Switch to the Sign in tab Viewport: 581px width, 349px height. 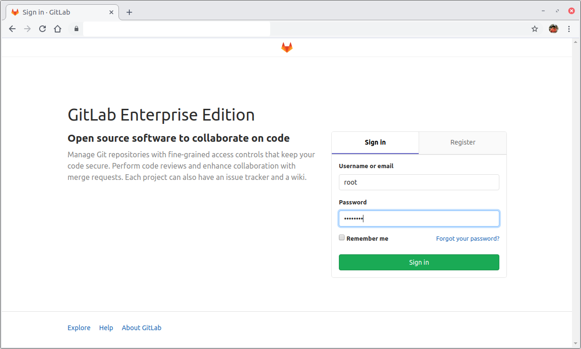pos(375,142)
